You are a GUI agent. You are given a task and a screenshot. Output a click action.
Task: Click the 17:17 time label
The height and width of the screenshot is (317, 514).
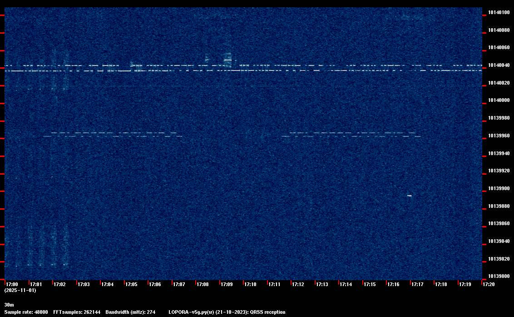click(x=417, y=284)
